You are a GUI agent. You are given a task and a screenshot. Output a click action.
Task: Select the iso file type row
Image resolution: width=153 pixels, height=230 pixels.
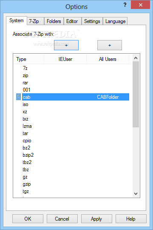click(73, 104)
